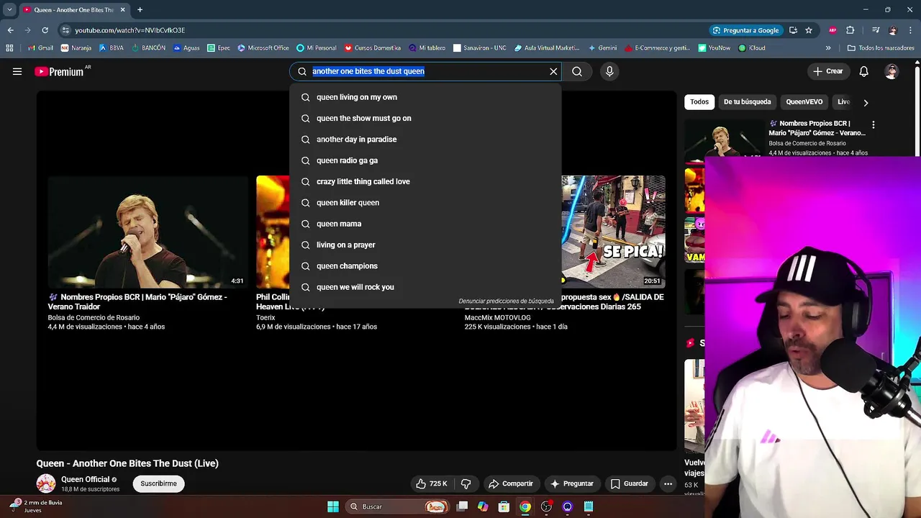
Task: Select suggestion "queen living on my own"
Action: [x=425, y=97]
